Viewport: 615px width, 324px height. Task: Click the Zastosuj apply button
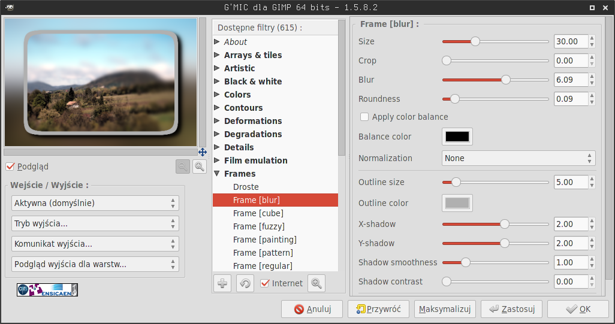(x=511, y=309)
